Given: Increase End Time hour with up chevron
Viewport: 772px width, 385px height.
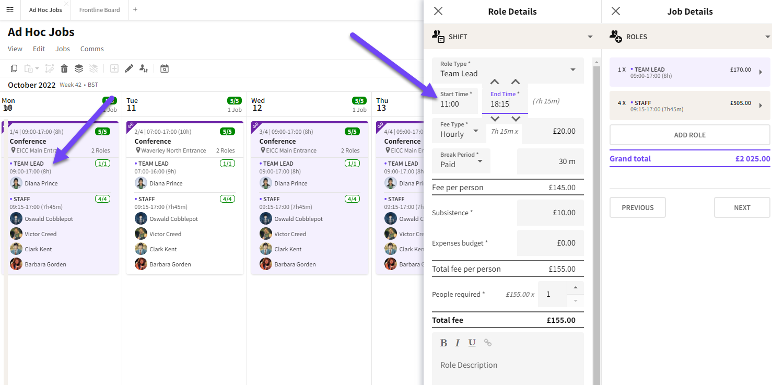Looking at the screenshot, I should 495,82.
